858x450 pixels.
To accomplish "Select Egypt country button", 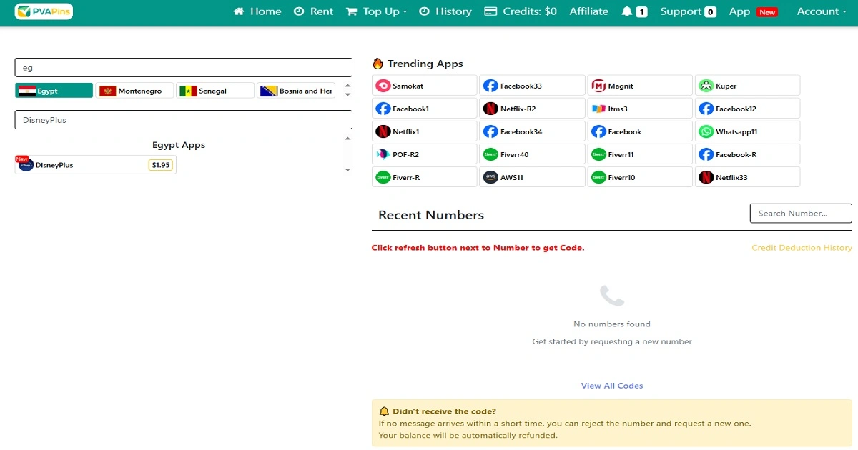I will (54, 91).
